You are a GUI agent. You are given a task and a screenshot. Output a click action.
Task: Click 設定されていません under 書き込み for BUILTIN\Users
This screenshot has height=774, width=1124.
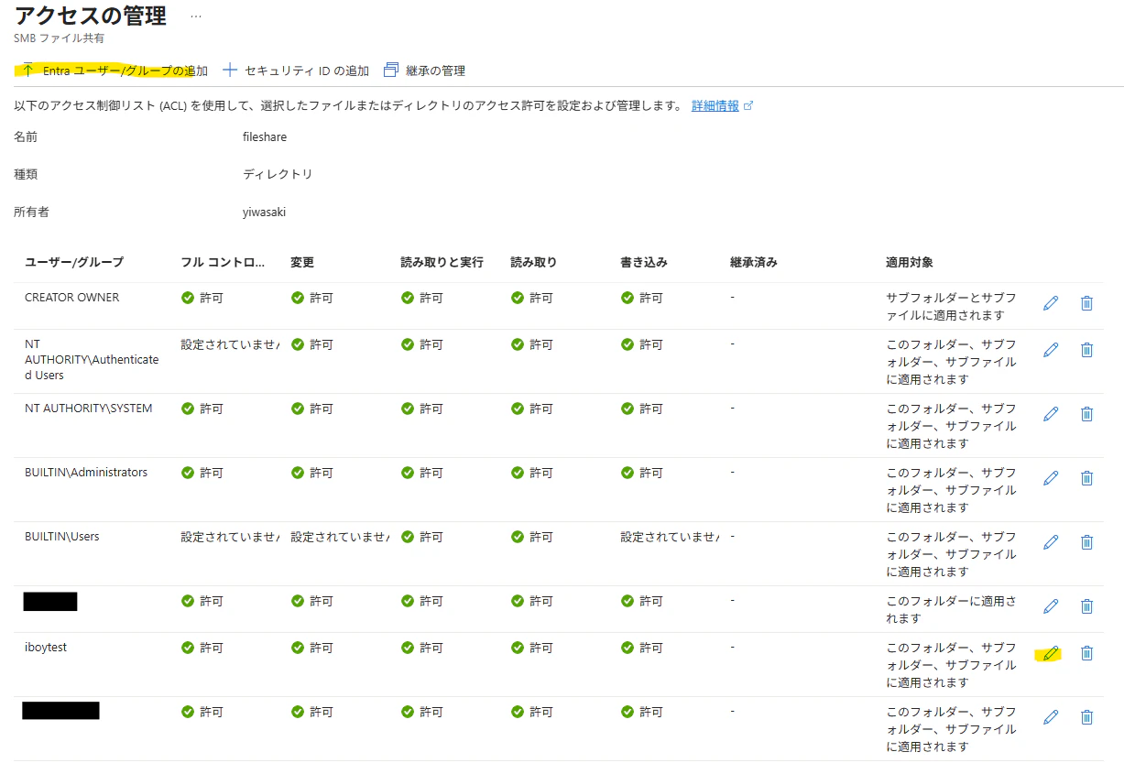(x=670, y=537)
